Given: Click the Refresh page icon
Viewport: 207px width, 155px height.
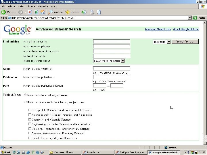Looking at the screenshot, I should [x=36, y=12].
